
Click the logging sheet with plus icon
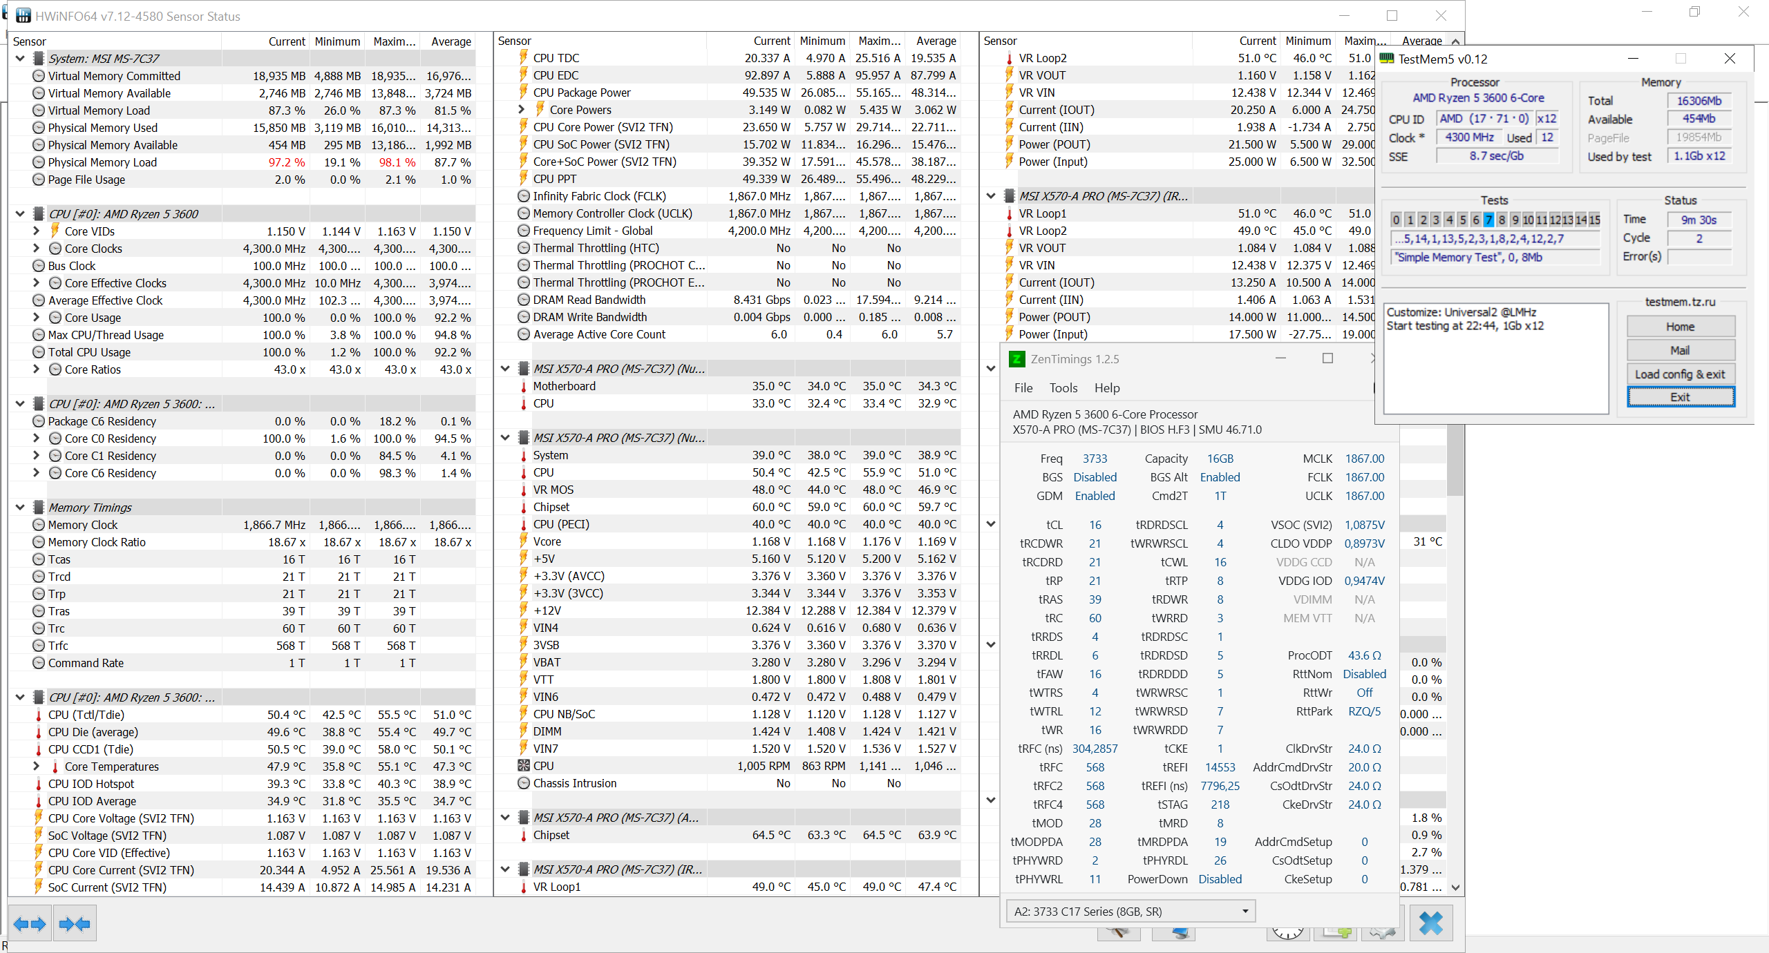click(x=1336, y=933)
